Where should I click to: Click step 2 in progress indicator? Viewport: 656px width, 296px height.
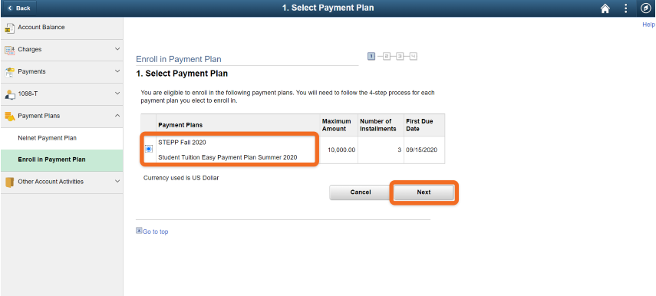tap(387, 56)
